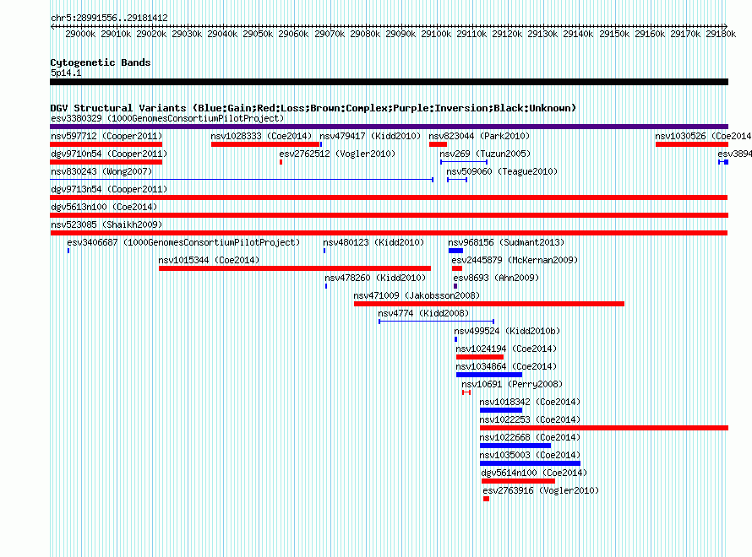Open nsv479417 (Kidd2010) variant
This screenshot has width=752, height=557.
point(370,136)
